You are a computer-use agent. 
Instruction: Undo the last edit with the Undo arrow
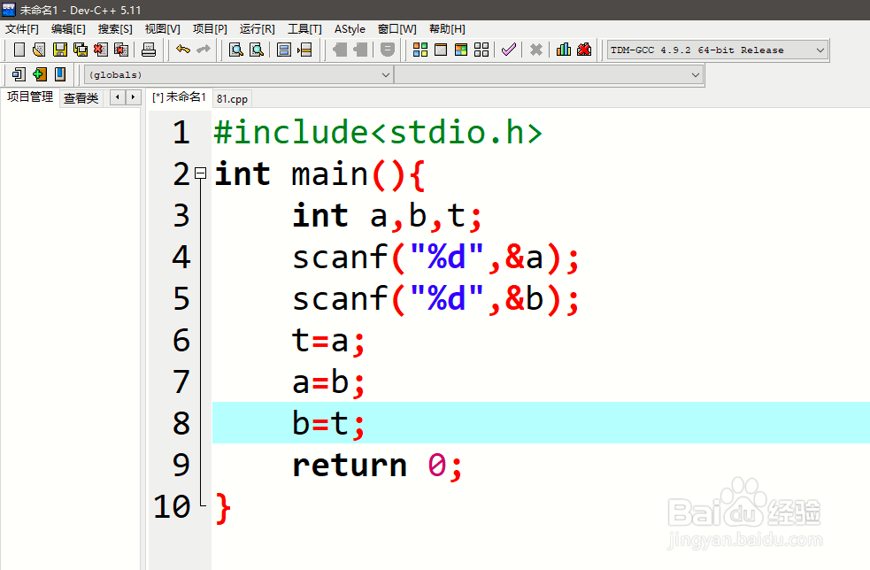tap(182, 50)
